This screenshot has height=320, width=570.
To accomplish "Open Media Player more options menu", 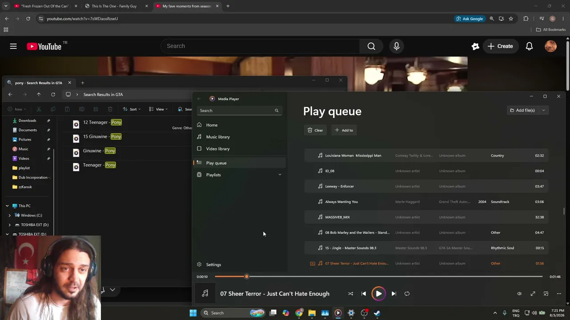I will [x=559, y=294].
